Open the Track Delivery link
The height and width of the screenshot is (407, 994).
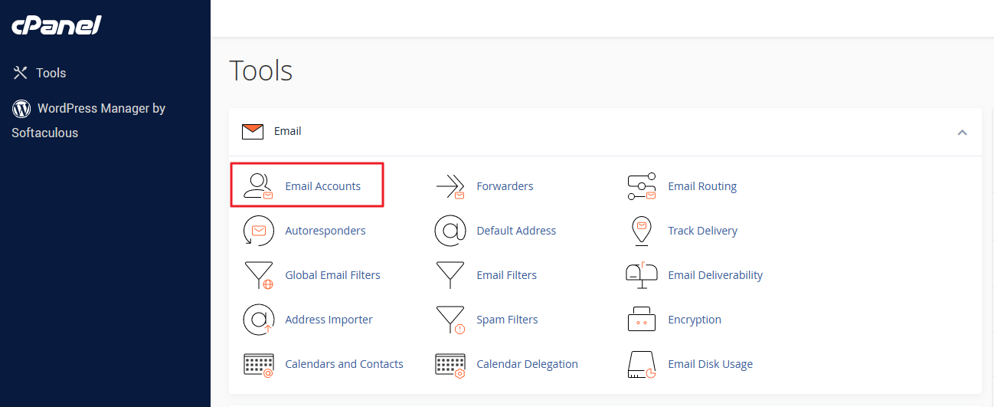[702, 231]
